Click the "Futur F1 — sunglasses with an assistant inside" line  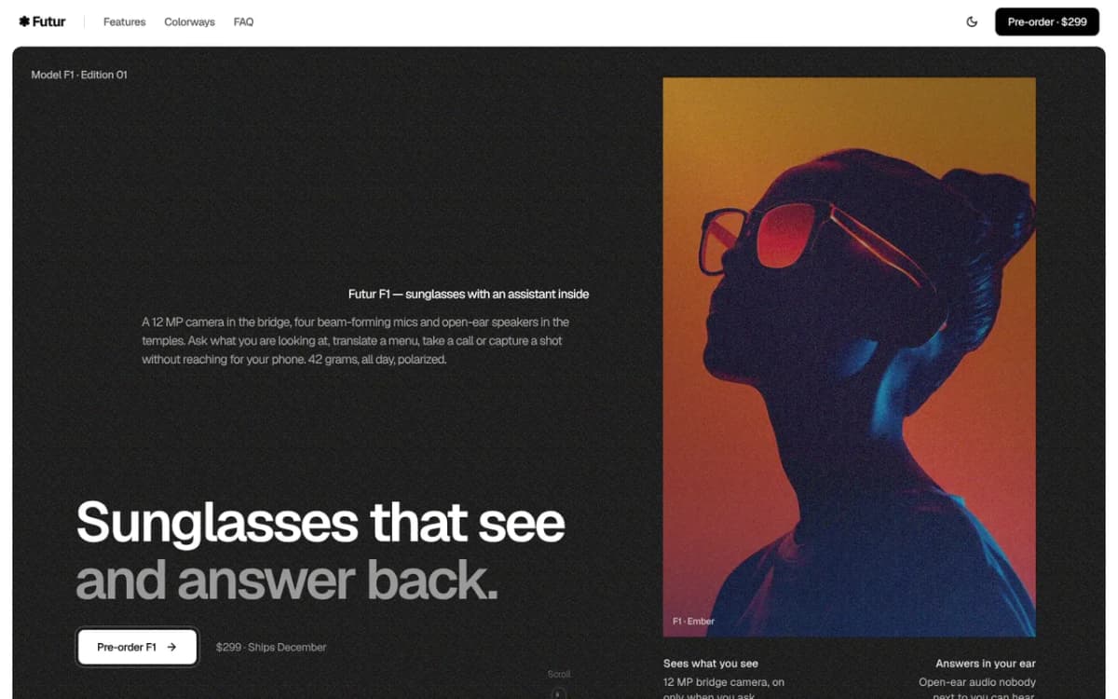(x=469, y=294)
